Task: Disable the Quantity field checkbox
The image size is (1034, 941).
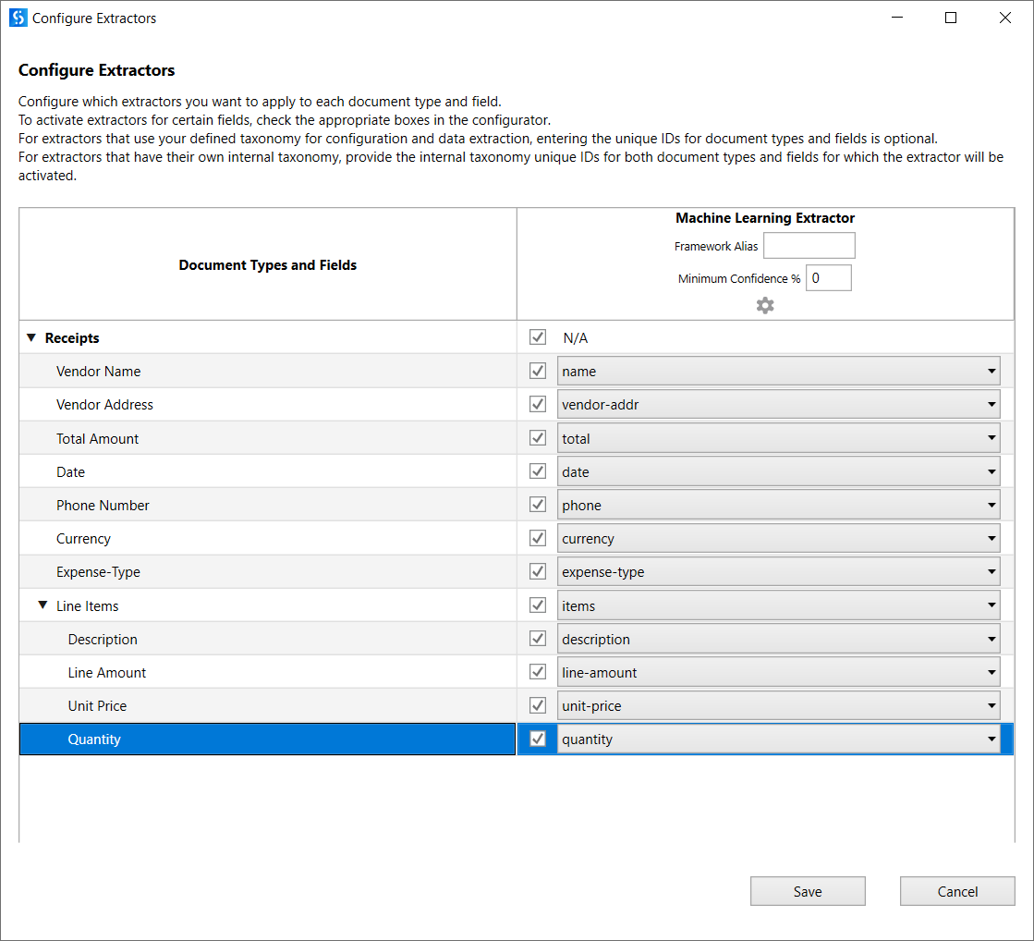Action: pos(538,739)
